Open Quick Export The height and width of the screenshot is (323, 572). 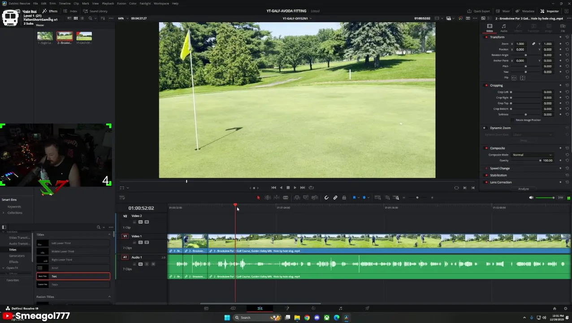(479, 11)
